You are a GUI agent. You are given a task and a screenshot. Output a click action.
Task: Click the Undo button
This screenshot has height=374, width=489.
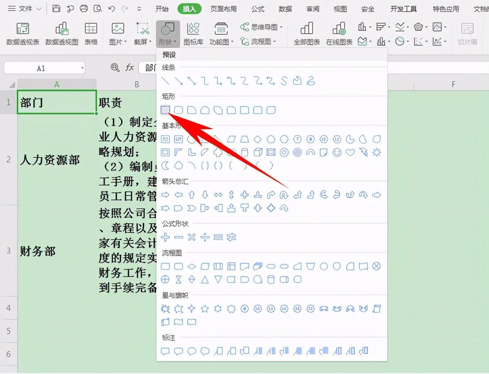(112, 8)
